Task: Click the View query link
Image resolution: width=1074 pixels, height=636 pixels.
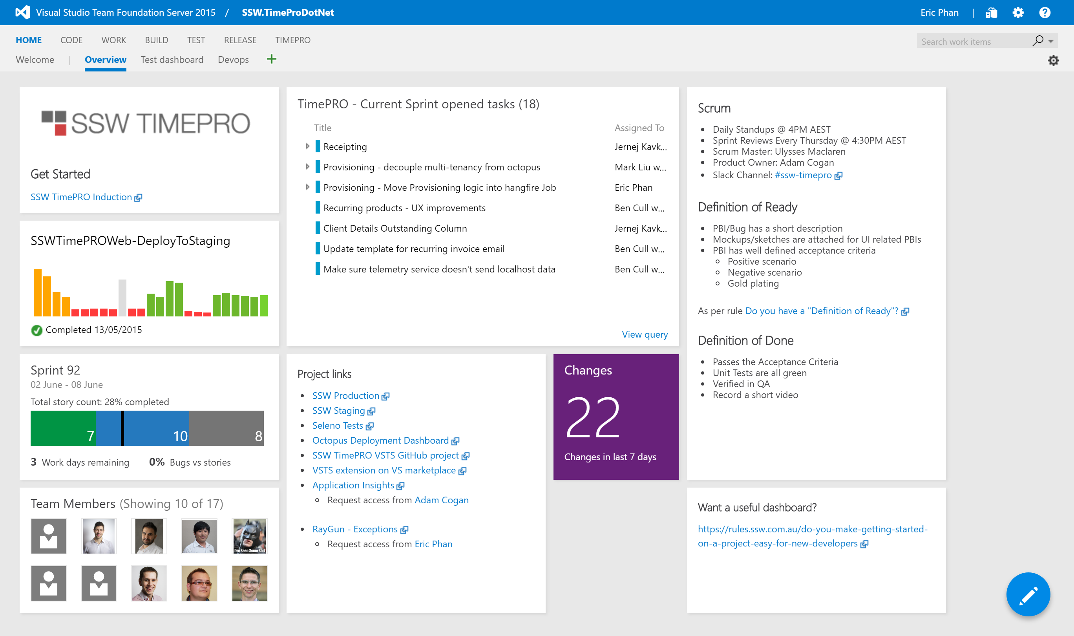Action: (644, 334)
